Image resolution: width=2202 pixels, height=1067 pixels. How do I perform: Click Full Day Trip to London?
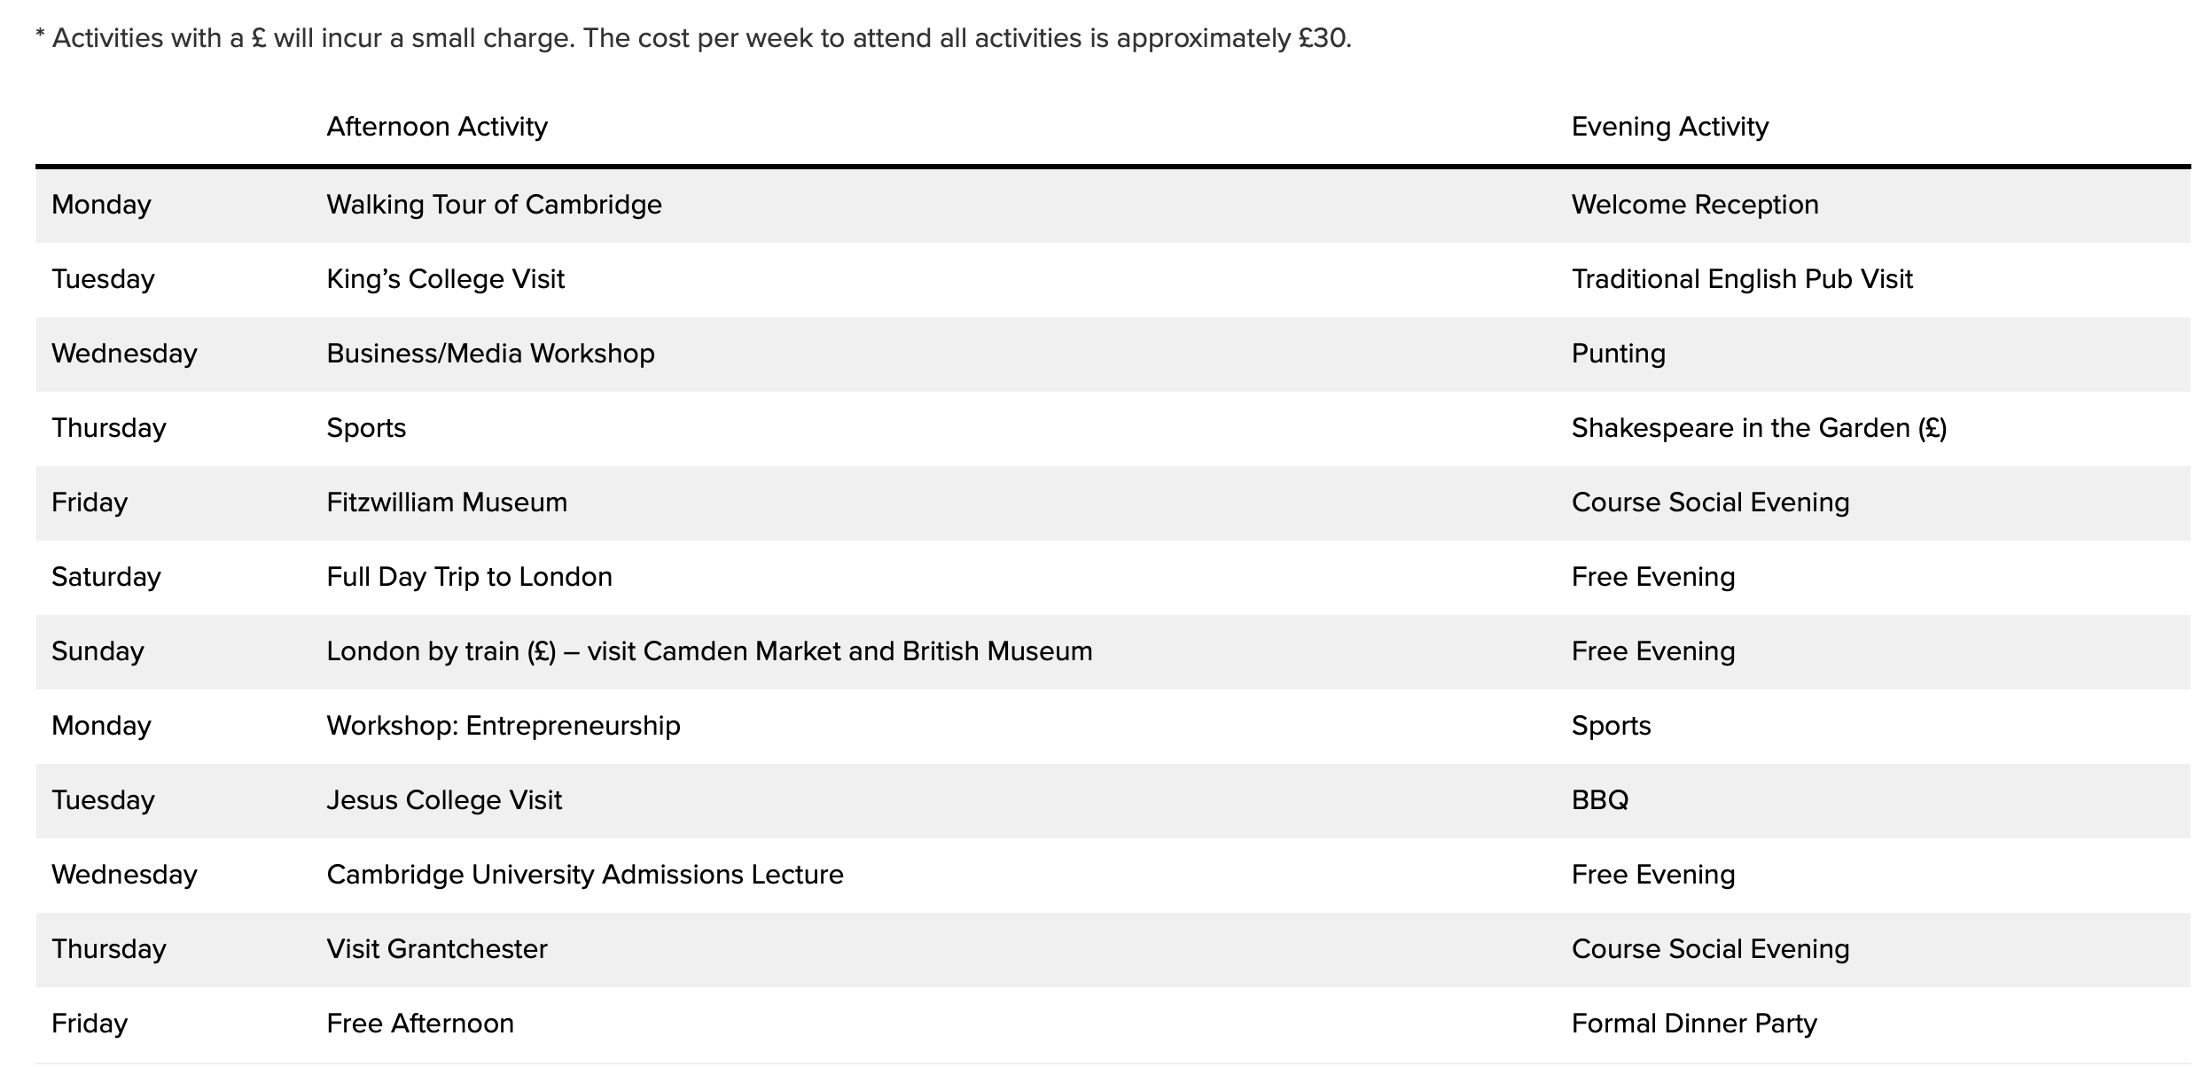tap(469, 577)
